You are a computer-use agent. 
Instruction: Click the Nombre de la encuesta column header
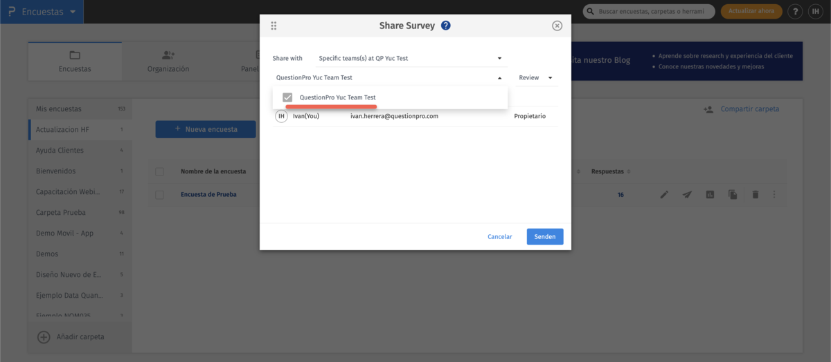[x=213, y=171]
